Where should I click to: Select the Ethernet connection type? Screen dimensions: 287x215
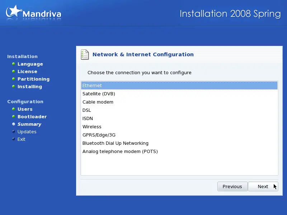click(x=179, y=86)
